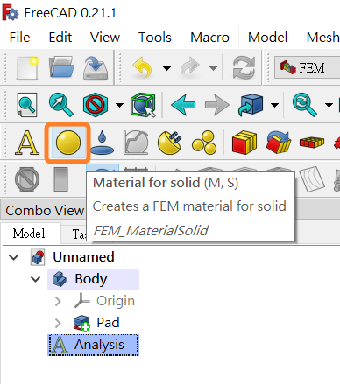Save the document with Save icon

96,68
